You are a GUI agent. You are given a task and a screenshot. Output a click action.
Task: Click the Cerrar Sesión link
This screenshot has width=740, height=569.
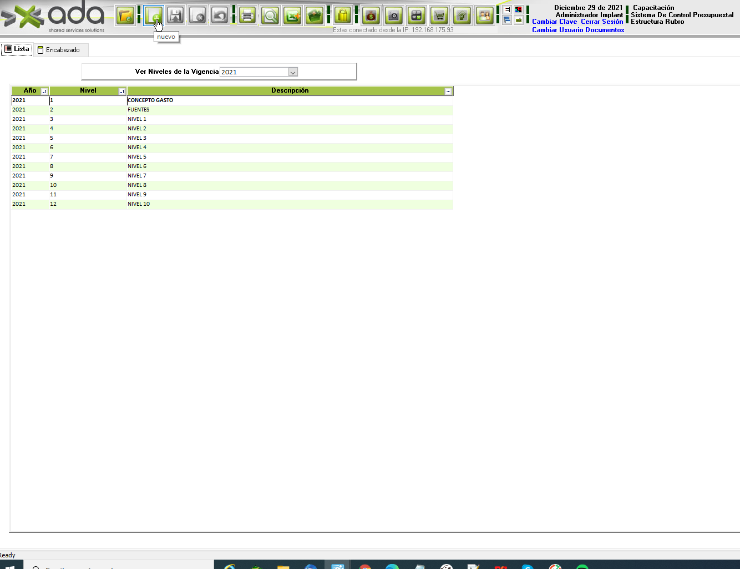point(602,22)
